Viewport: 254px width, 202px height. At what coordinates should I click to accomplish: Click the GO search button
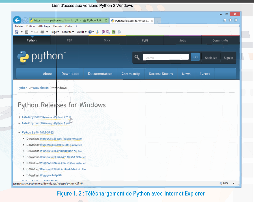tap(195, 57)
